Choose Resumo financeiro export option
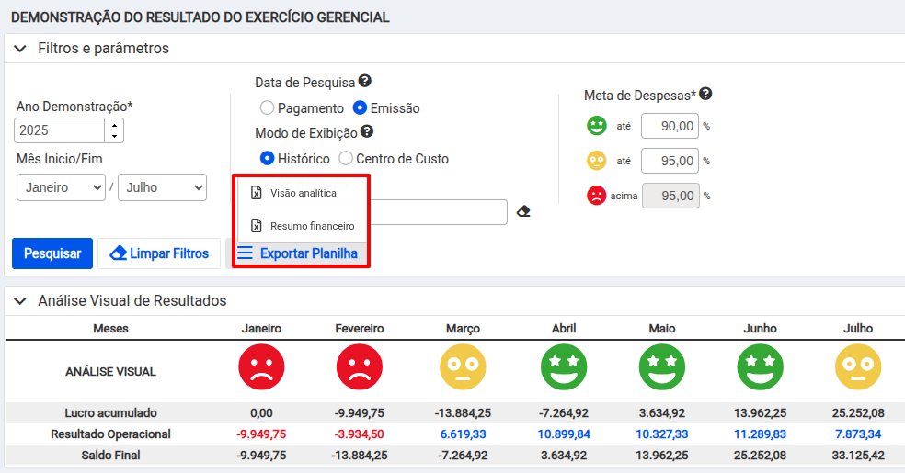905x473 pixels. click(x=311, y=226)
